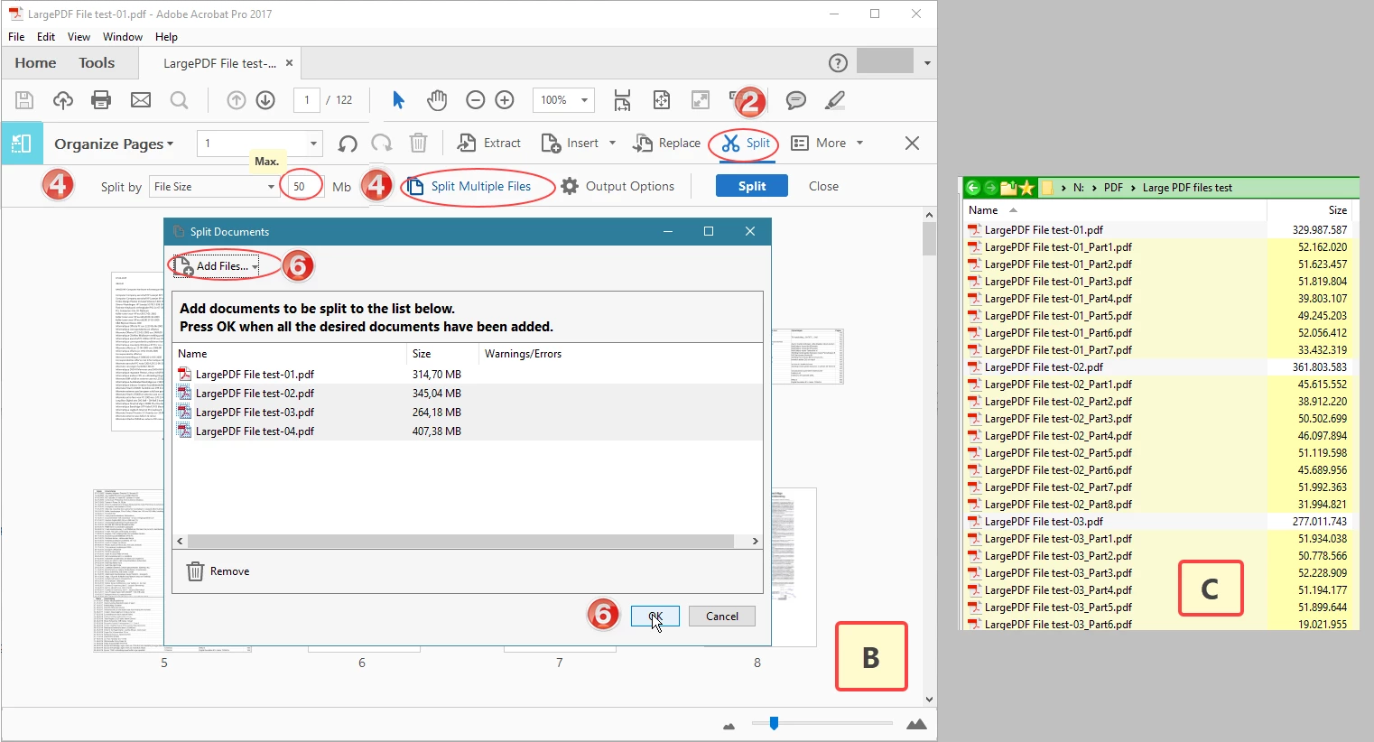The width and height of the screenshot is (1374, 742).
Task: Toggle the Organize Pages side panel icon
Action: (x=22, y=144)
